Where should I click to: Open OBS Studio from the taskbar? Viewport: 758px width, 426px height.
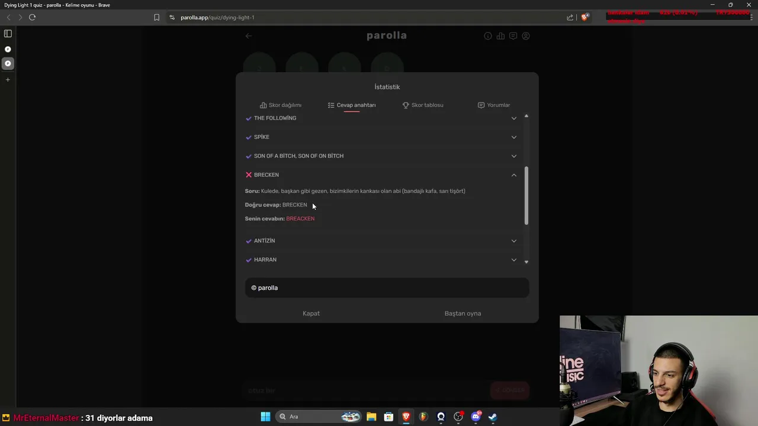[458, 417]
